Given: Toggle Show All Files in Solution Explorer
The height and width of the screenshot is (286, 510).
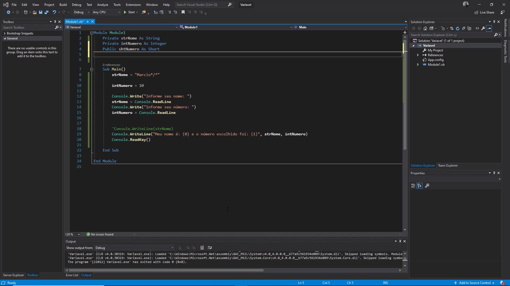Looking at the screenshot, I should (x=469, y=28).
